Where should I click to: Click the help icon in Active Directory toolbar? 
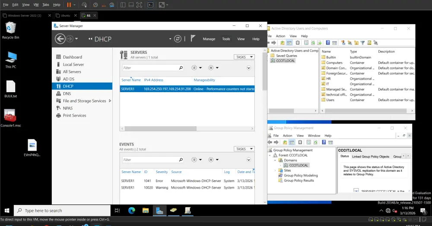[x=328, y=43]
